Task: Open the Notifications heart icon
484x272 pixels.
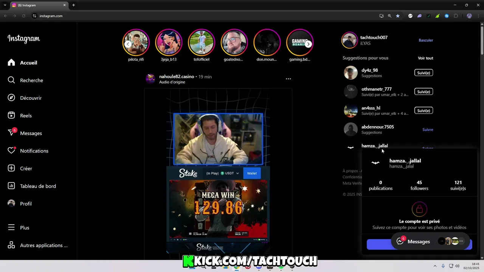Action: pyautogui.click(x=11, y=151)
